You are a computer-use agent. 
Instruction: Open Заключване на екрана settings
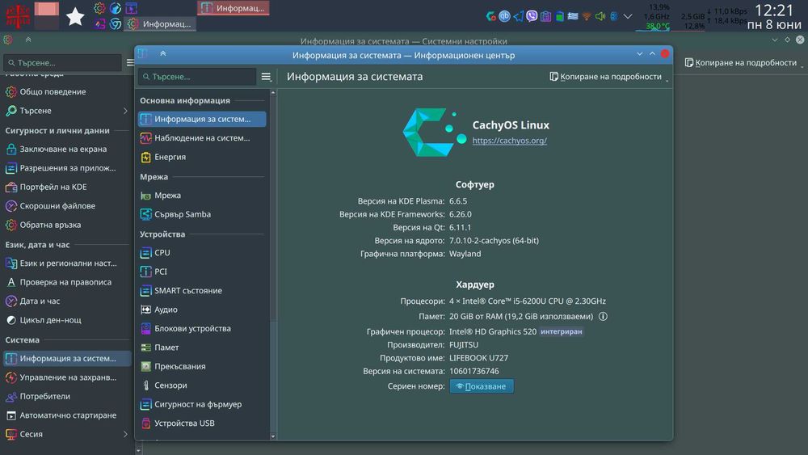[x=67, y=149]
